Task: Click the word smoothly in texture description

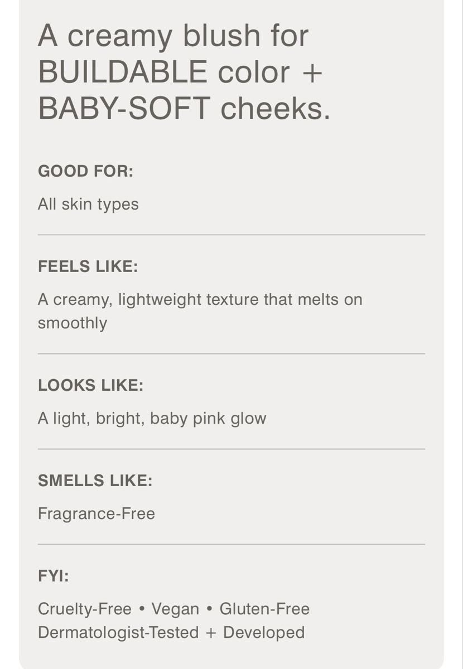Action: (73, 323)
